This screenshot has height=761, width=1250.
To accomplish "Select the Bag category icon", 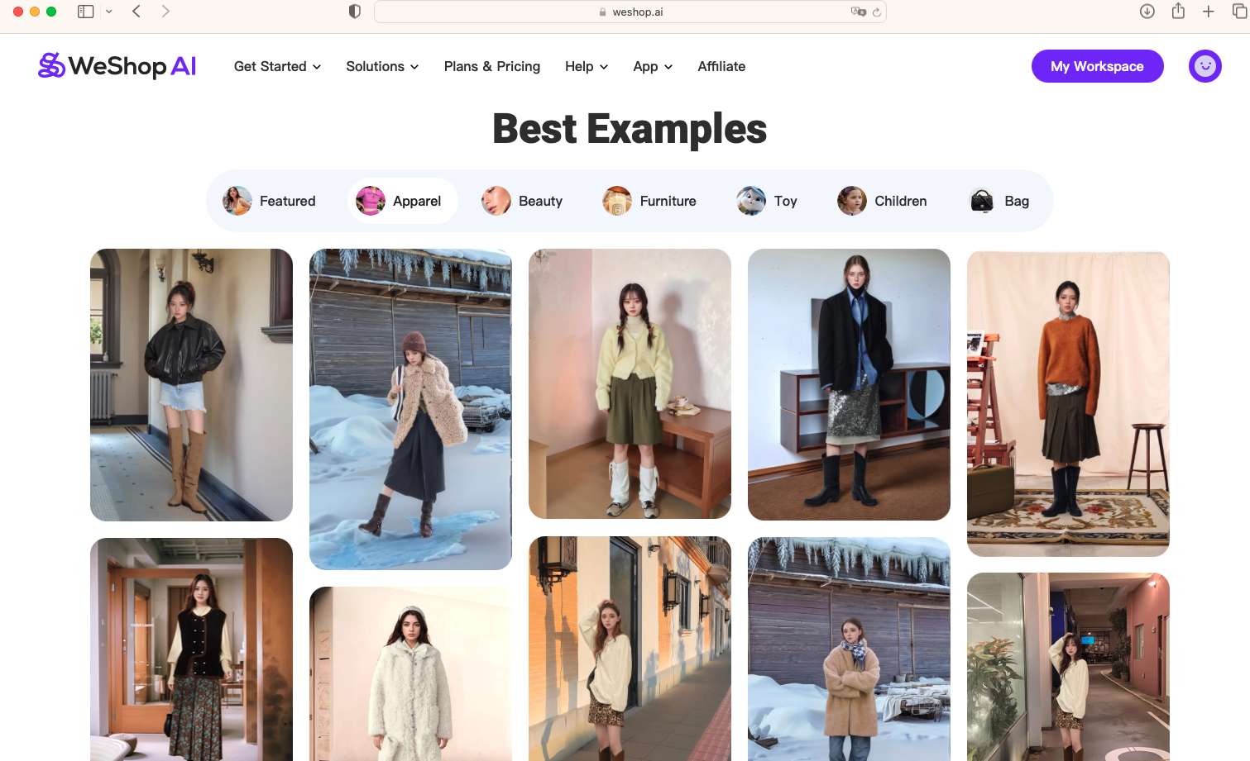I will coord(981,200).
